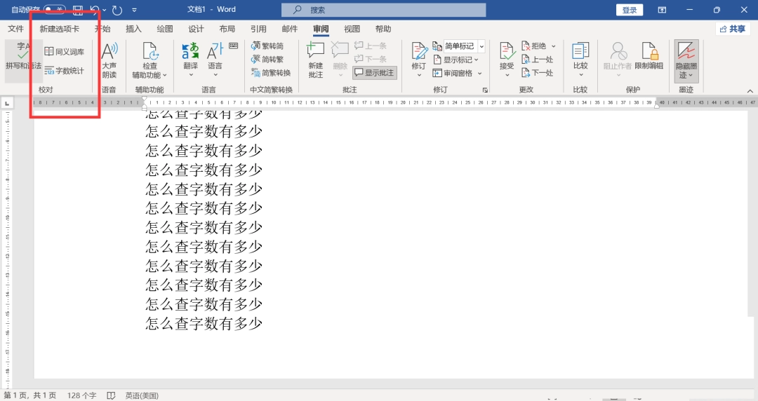The width and height of the screenshot is (758, 401).
Task: Convert text with 繁转简
Action: pos(267,46)
